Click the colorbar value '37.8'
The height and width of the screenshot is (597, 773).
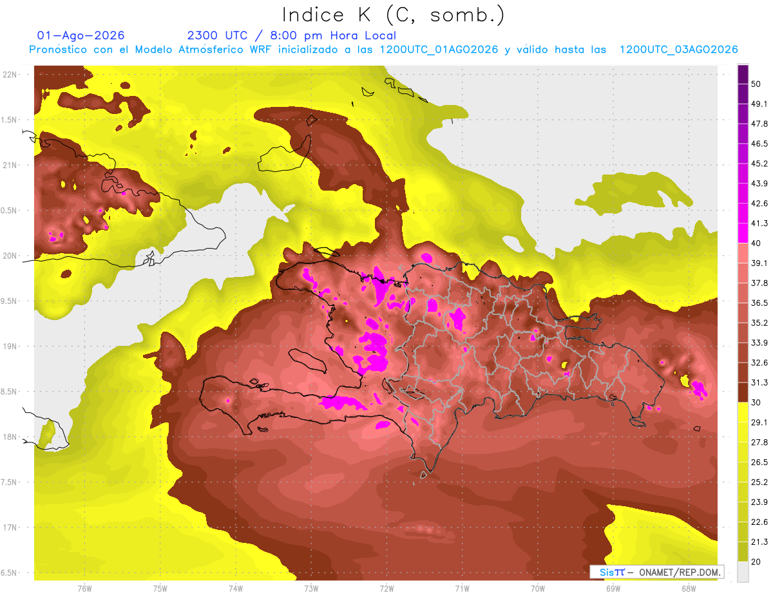click(x=759, y=283)
